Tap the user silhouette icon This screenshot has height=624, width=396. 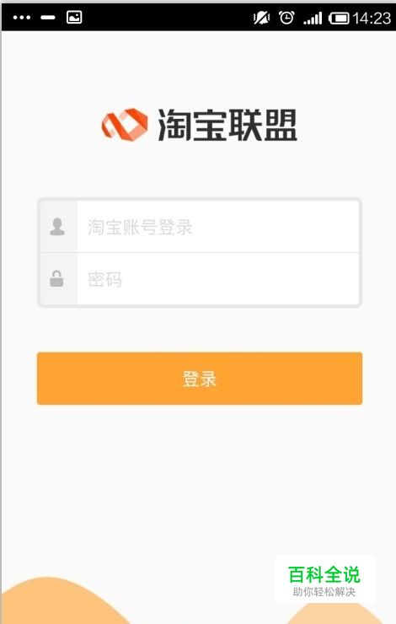pos(57,227)
